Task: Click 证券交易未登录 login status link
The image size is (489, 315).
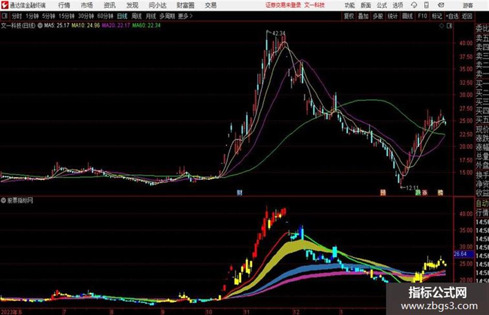Action: (x=283, y=5)
